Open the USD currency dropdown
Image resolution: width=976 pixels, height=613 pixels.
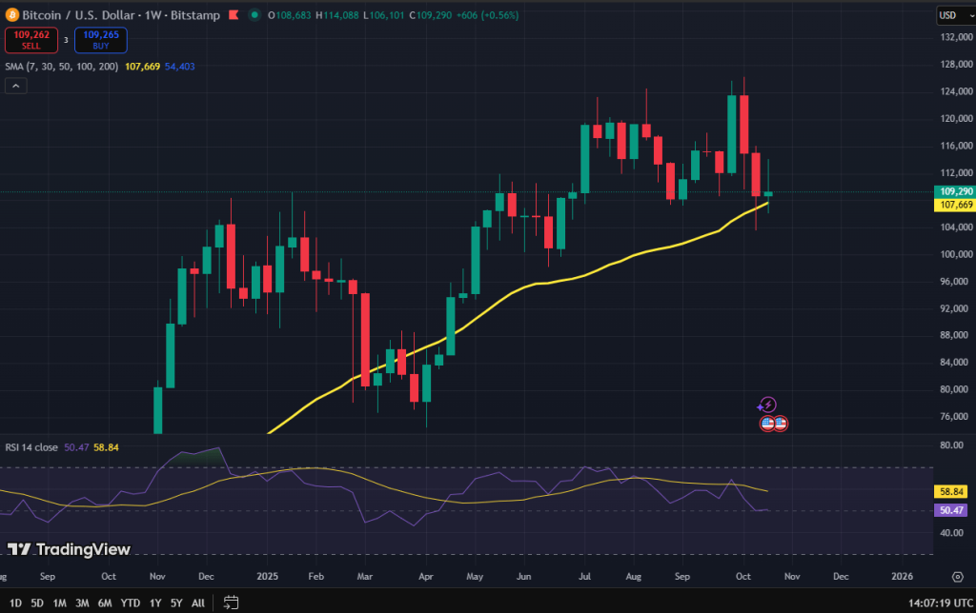click(956, 15)
